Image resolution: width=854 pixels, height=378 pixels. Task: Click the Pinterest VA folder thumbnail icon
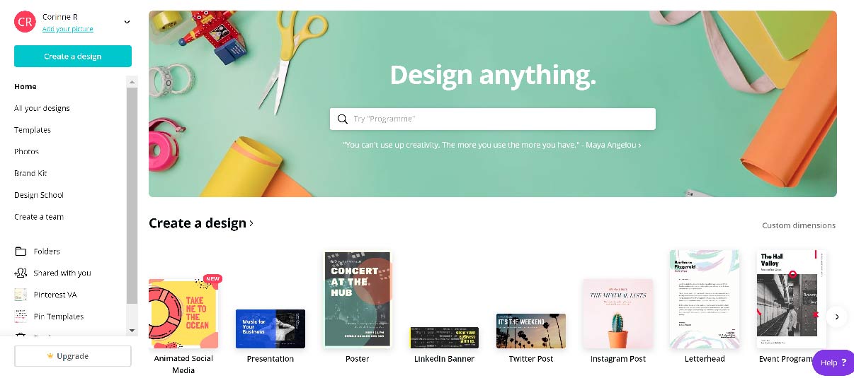pyautogui.click(x=21, y=295)
